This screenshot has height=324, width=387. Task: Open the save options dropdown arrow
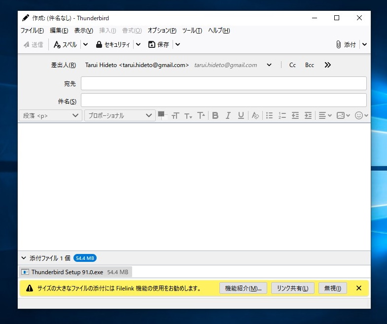pos(177,45)
